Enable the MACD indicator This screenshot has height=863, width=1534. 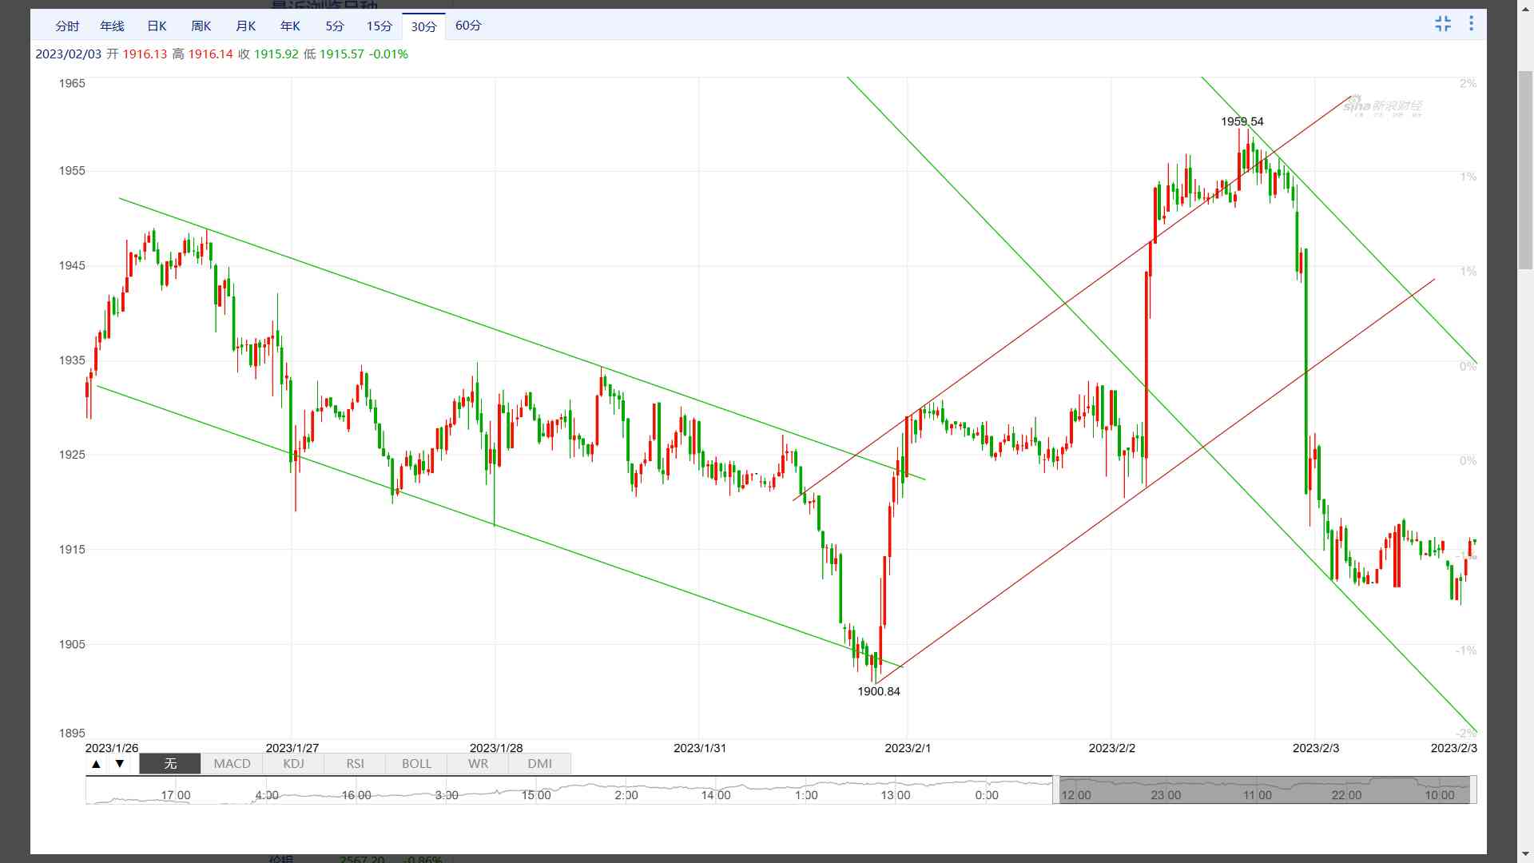point(232,764)
